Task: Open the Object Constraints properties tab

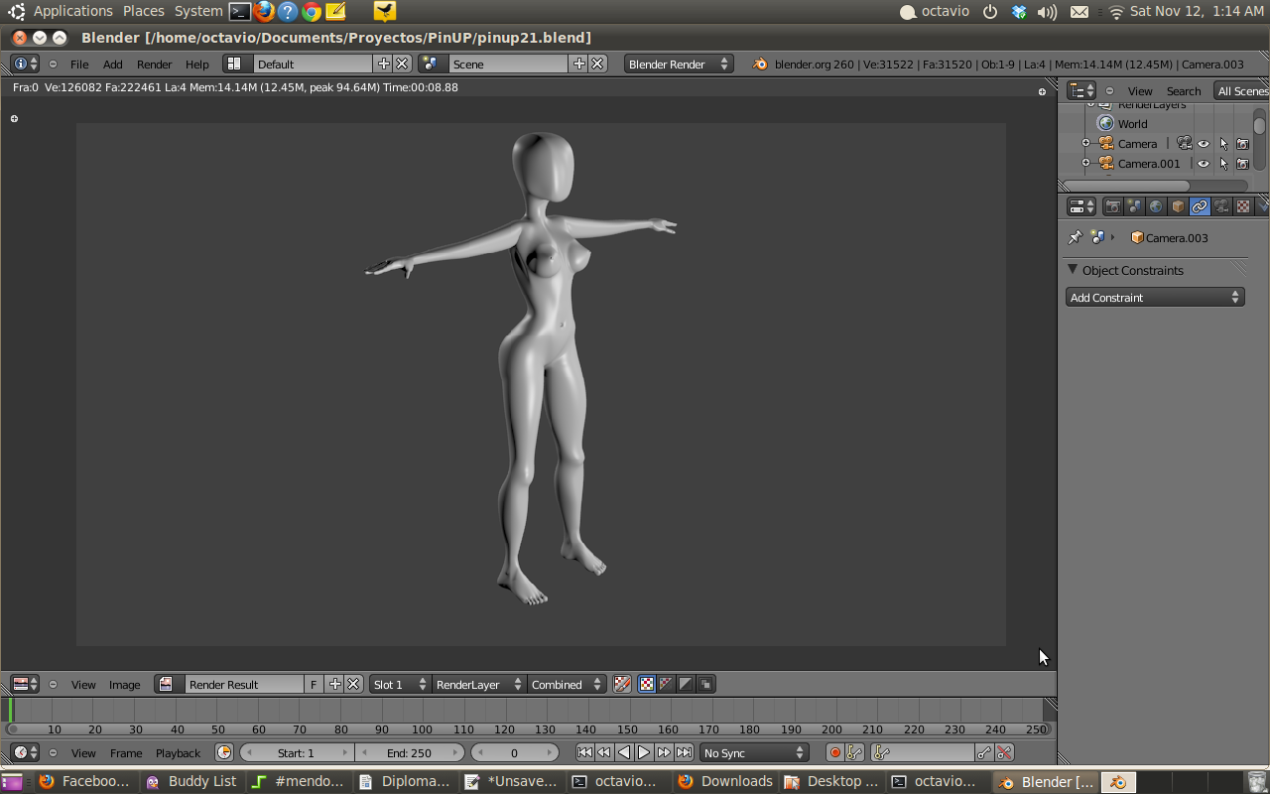Action: pos(1200,206)
